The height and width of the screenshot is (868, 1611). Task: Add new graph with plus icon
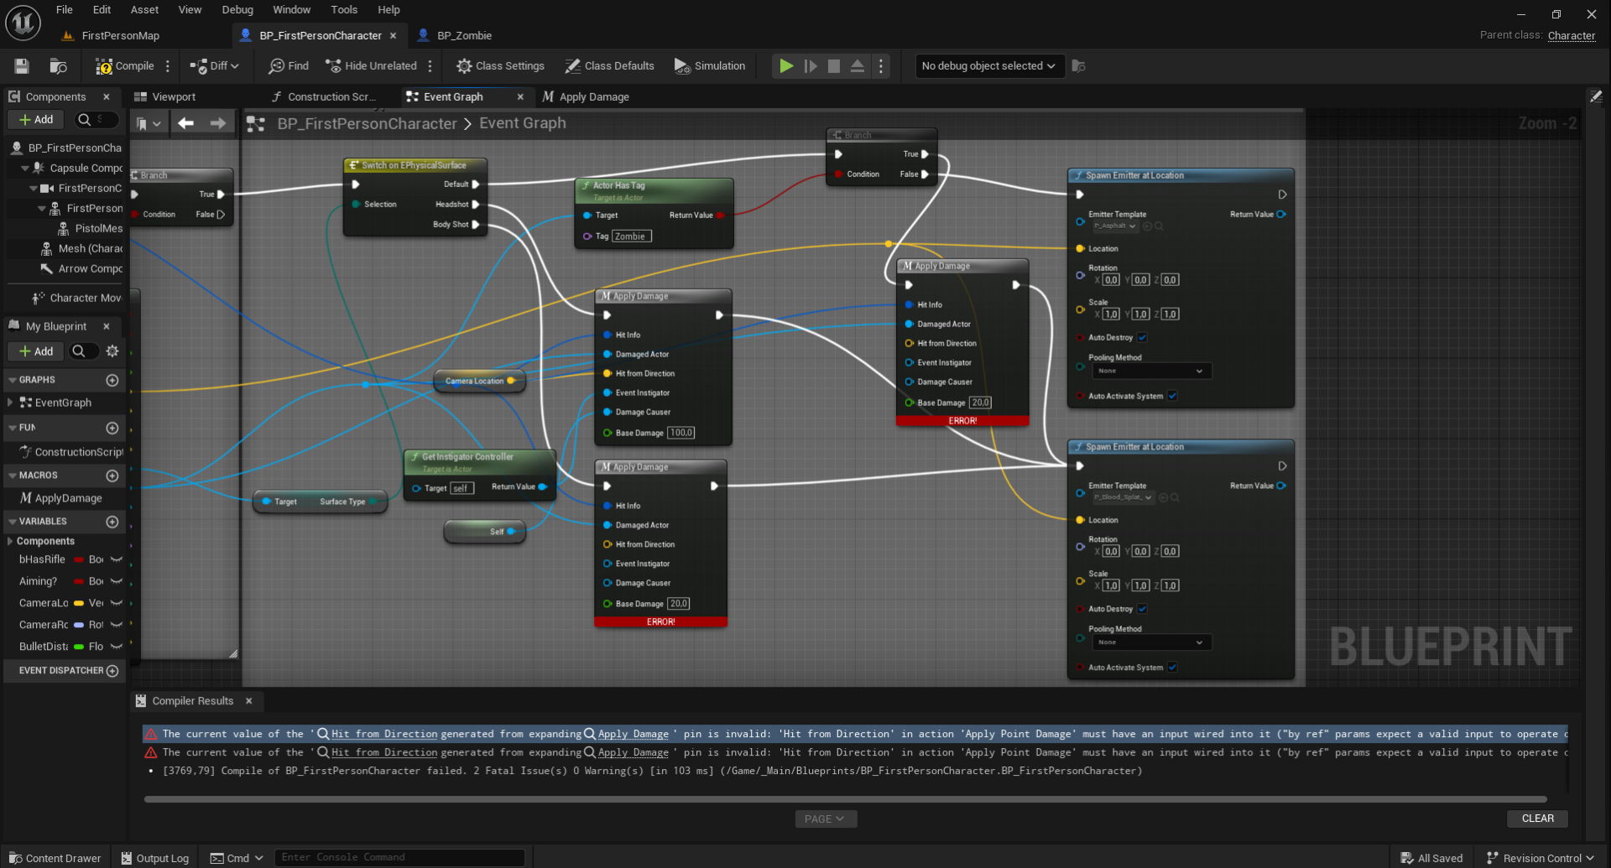tap(112, 381)
